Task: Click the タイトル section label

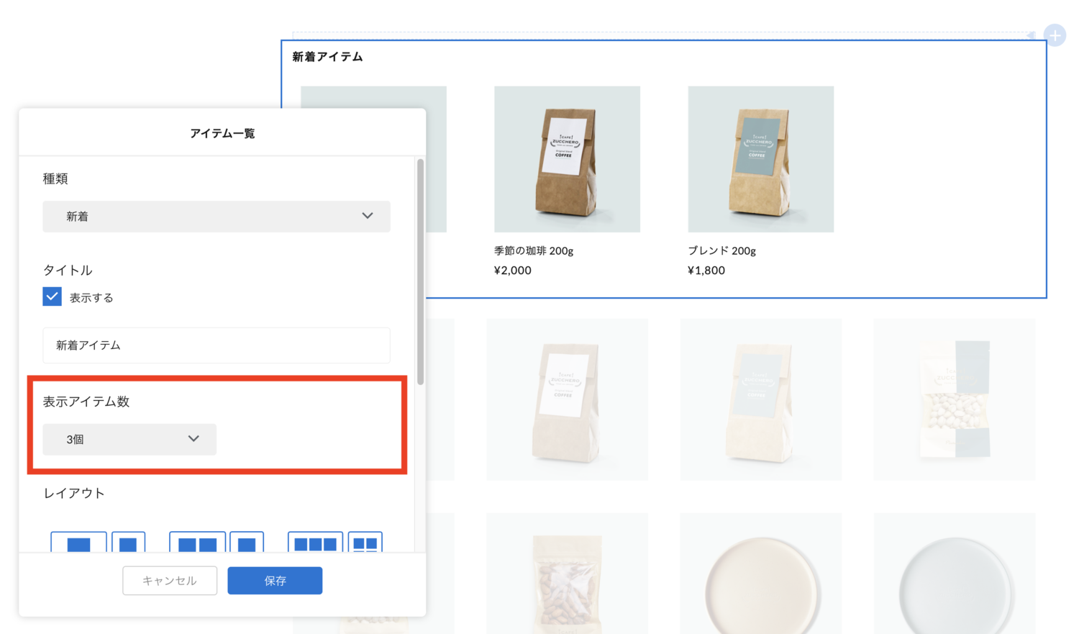Action: (x=68, y=271)
